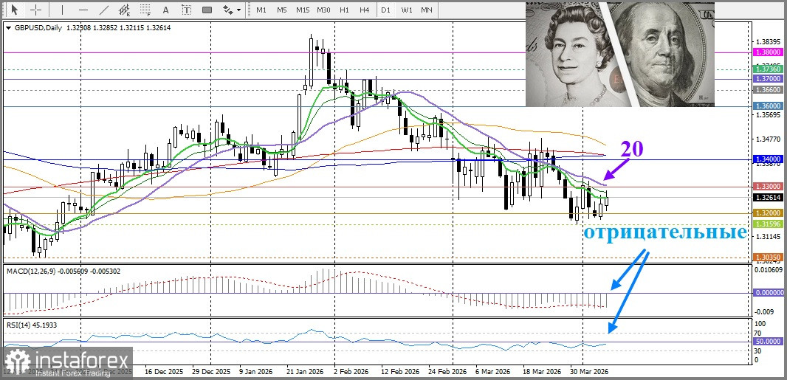This screenshot has height=380, width=787.
Task: Click the 1.31596 green price label
Action: [x=769, y=224]
